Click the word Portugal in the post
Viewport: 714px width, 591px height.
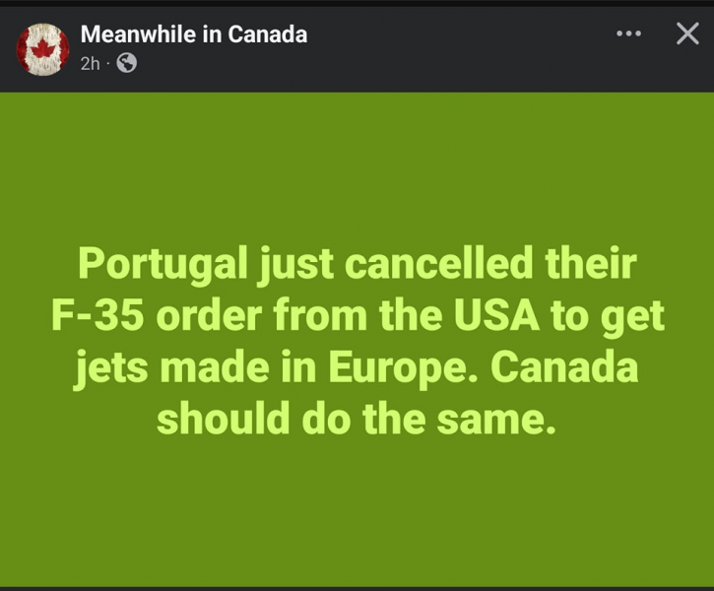click(163, 266)
